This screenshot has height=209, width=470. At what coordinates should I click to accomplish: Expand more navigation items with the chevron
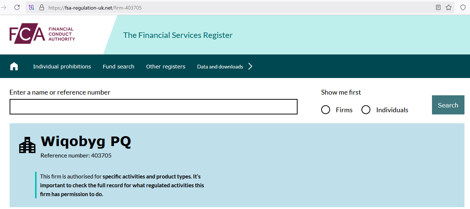[x=250, y=66]
